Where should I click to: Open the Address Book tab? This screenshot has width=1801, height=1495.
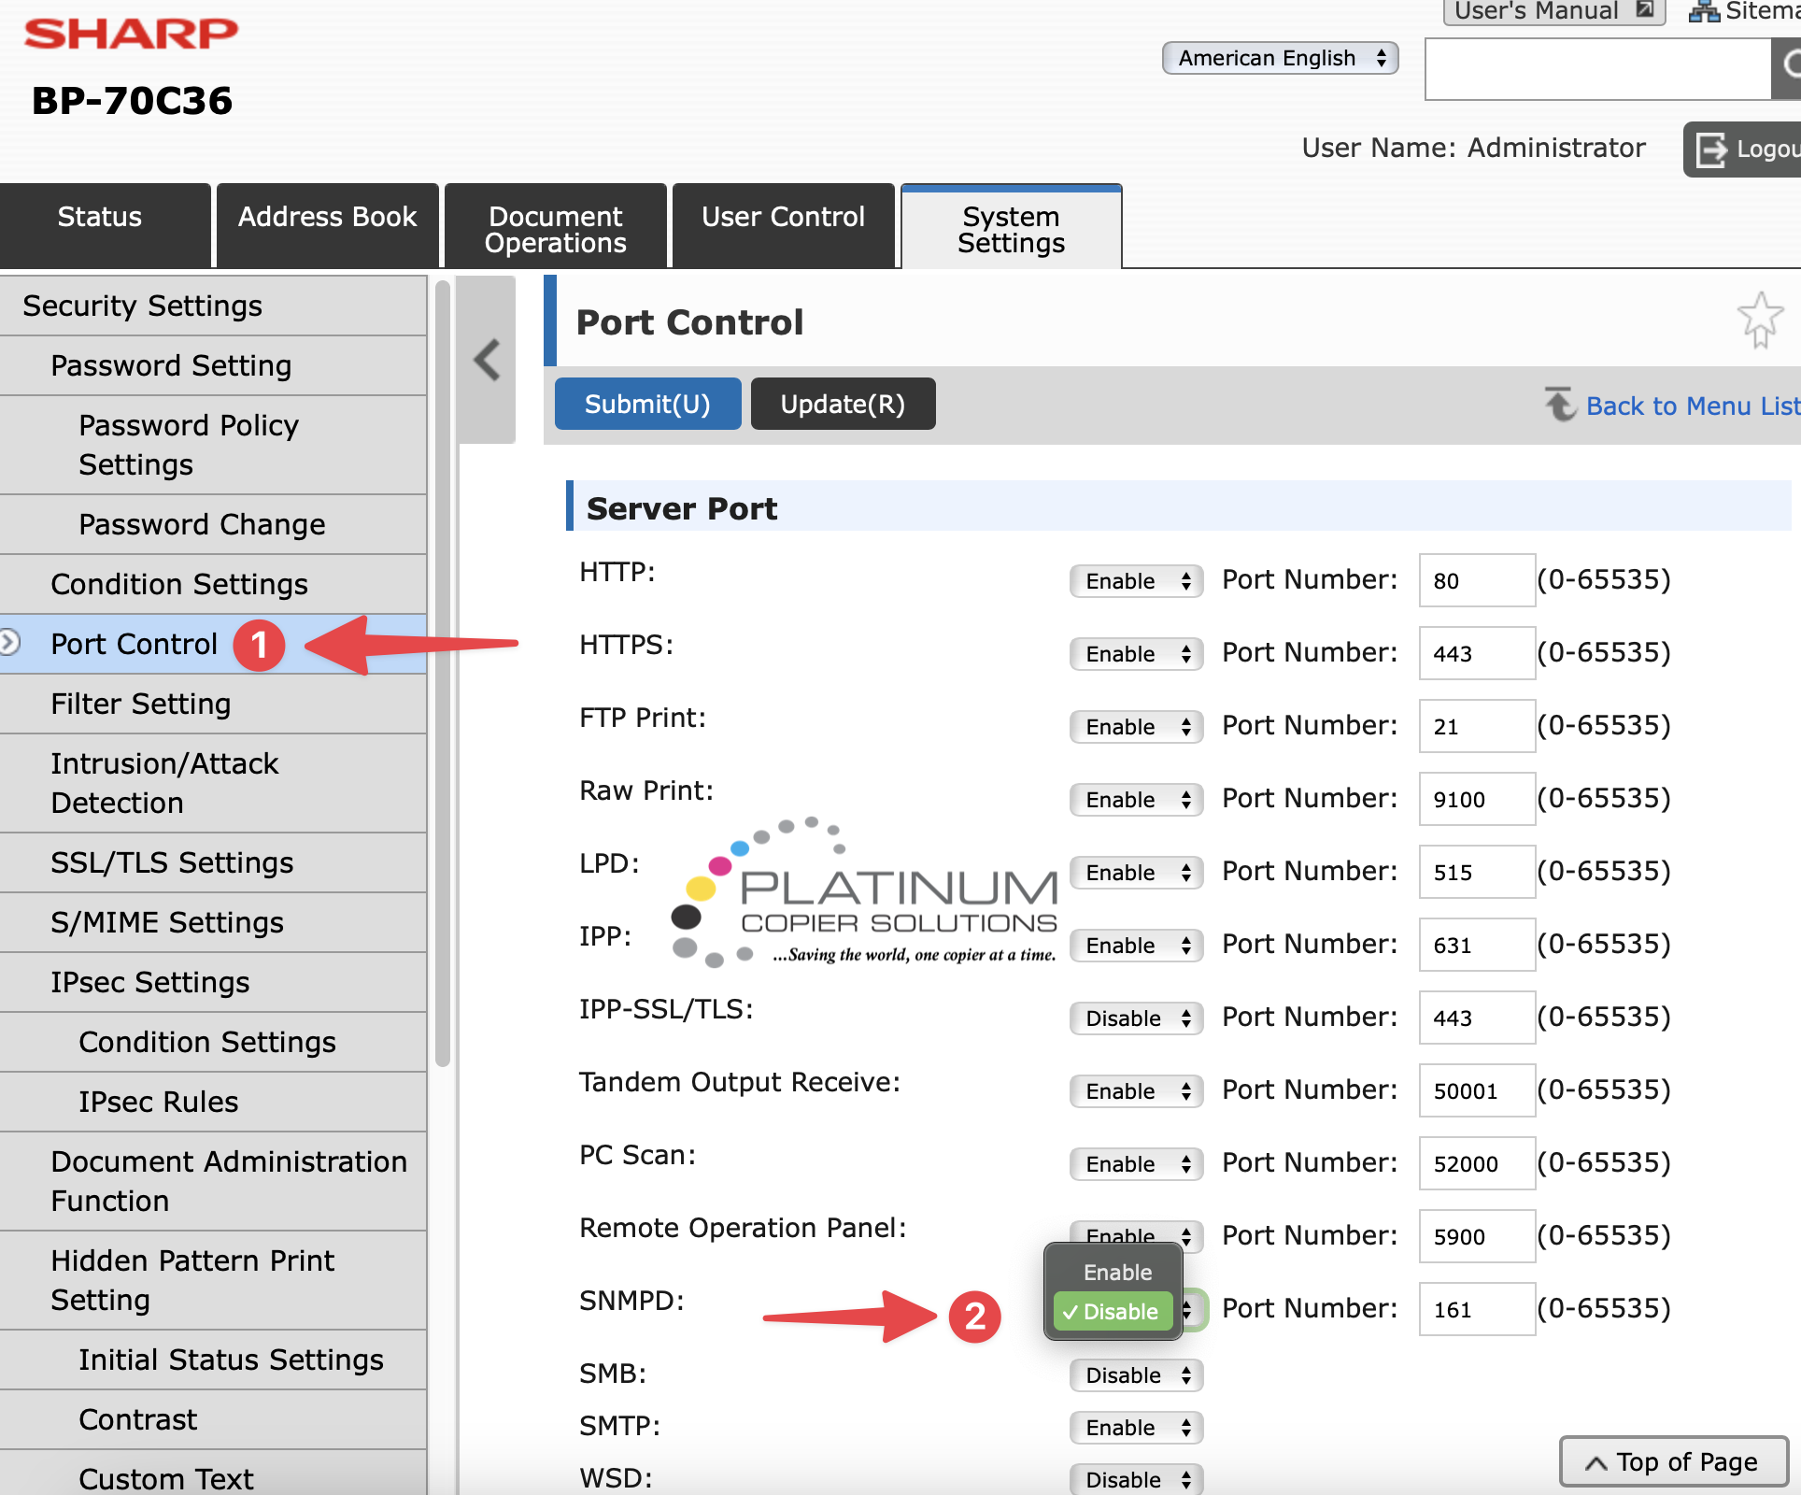pyautogui.click(x=327, y=224)
